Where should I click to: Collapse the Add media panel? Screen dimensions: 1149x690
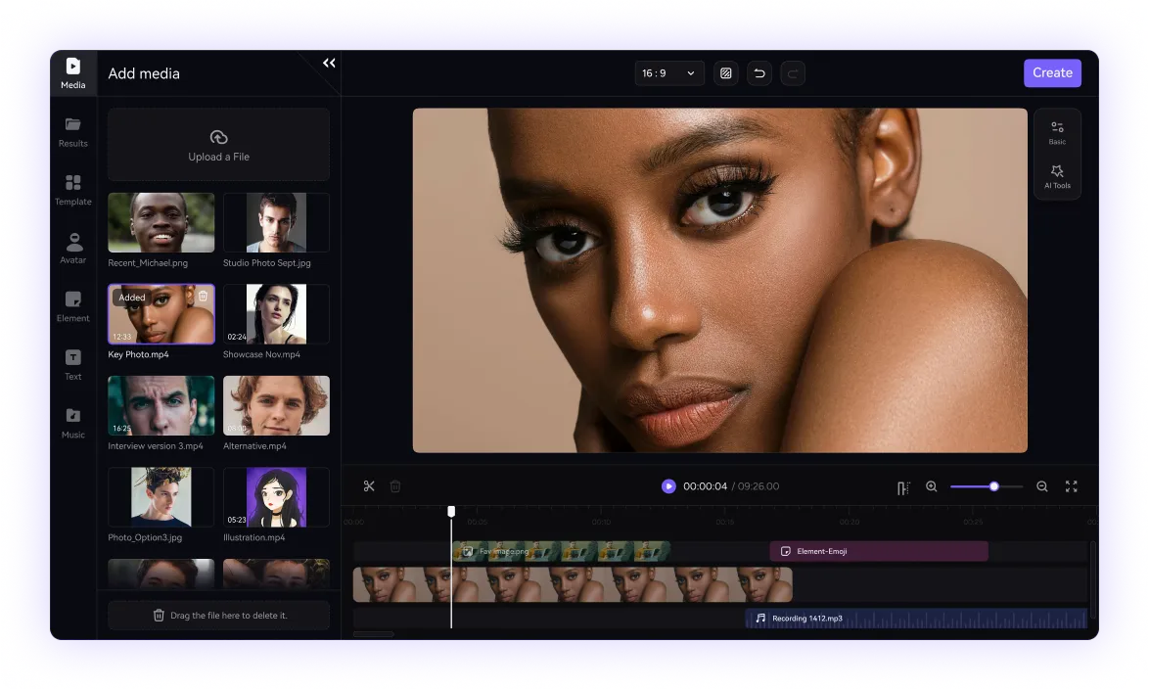point(328,62)
